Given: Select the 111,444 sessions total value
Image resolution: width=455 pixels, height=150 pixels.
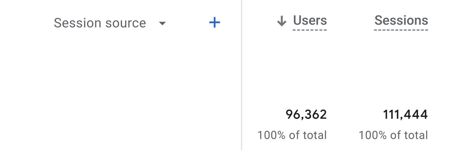Looking at the screenshot, I should point(405,114).
